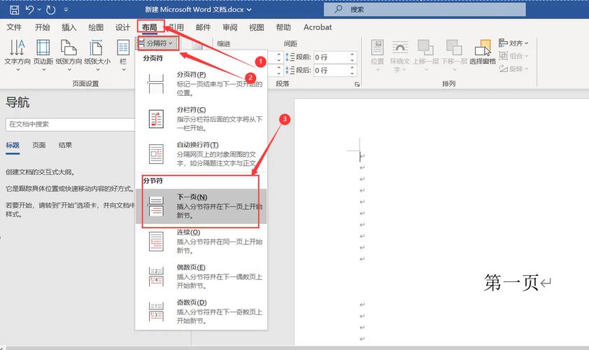Select 结果 tab in navigation pane
Image resolution: width=589 pixels, height=350 pixels.
coord(65,145)
